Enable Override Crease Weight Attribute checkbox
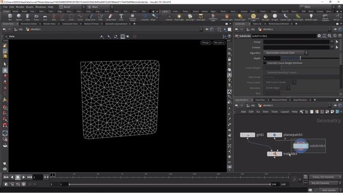The width and height of the screenshot is (343, 193). (265, 63)
